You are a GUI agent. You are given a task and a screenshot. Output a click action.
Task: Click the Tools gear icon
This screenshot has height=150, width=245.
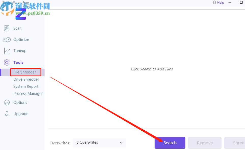(x=7, y=62)
